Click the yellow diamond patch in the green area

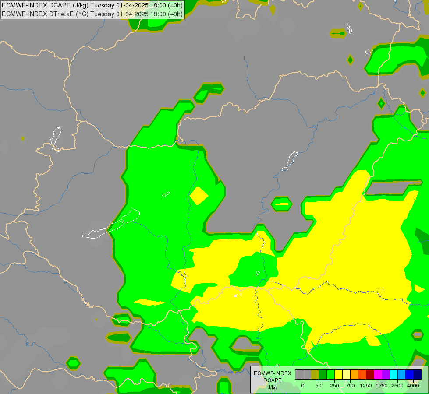(199, 196)
